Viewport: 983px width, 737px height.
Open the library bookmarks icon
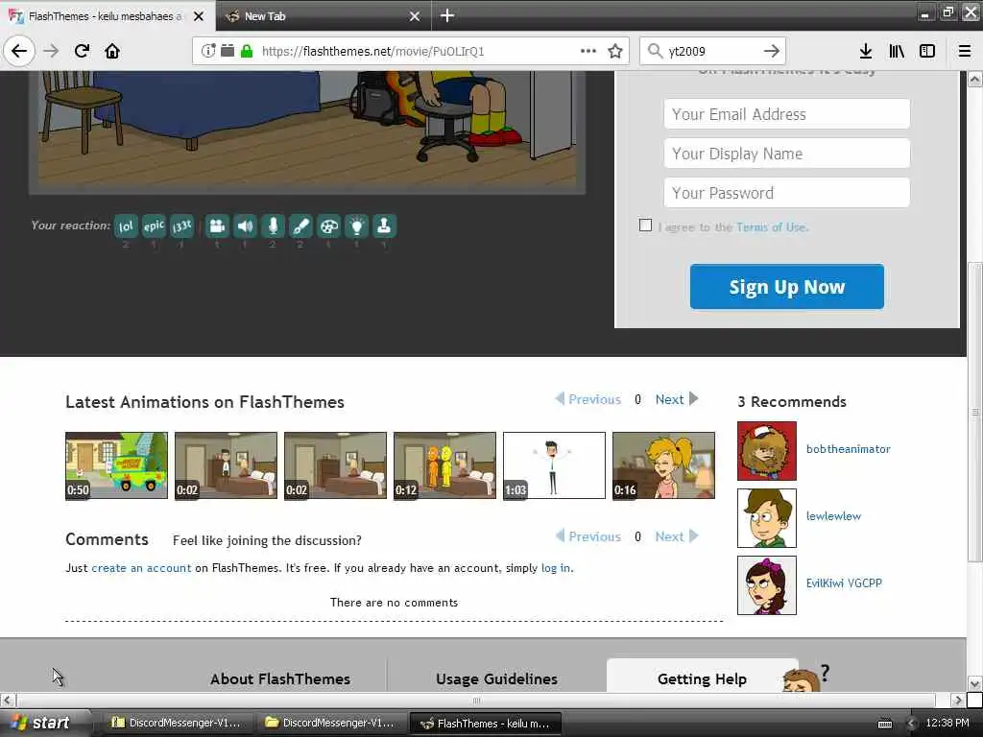click(897, 51)
